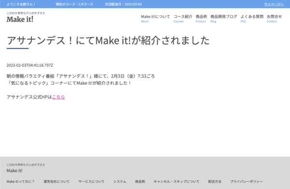
Task: Click 現在のコース：1/4コース text
Action: 74,4
